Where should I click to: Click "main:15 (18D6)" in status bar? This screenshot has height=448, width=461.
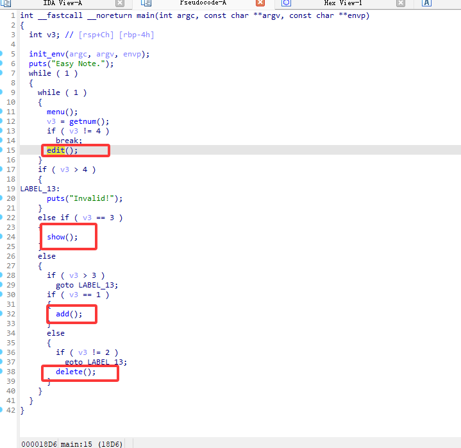(x=92, y=444)
